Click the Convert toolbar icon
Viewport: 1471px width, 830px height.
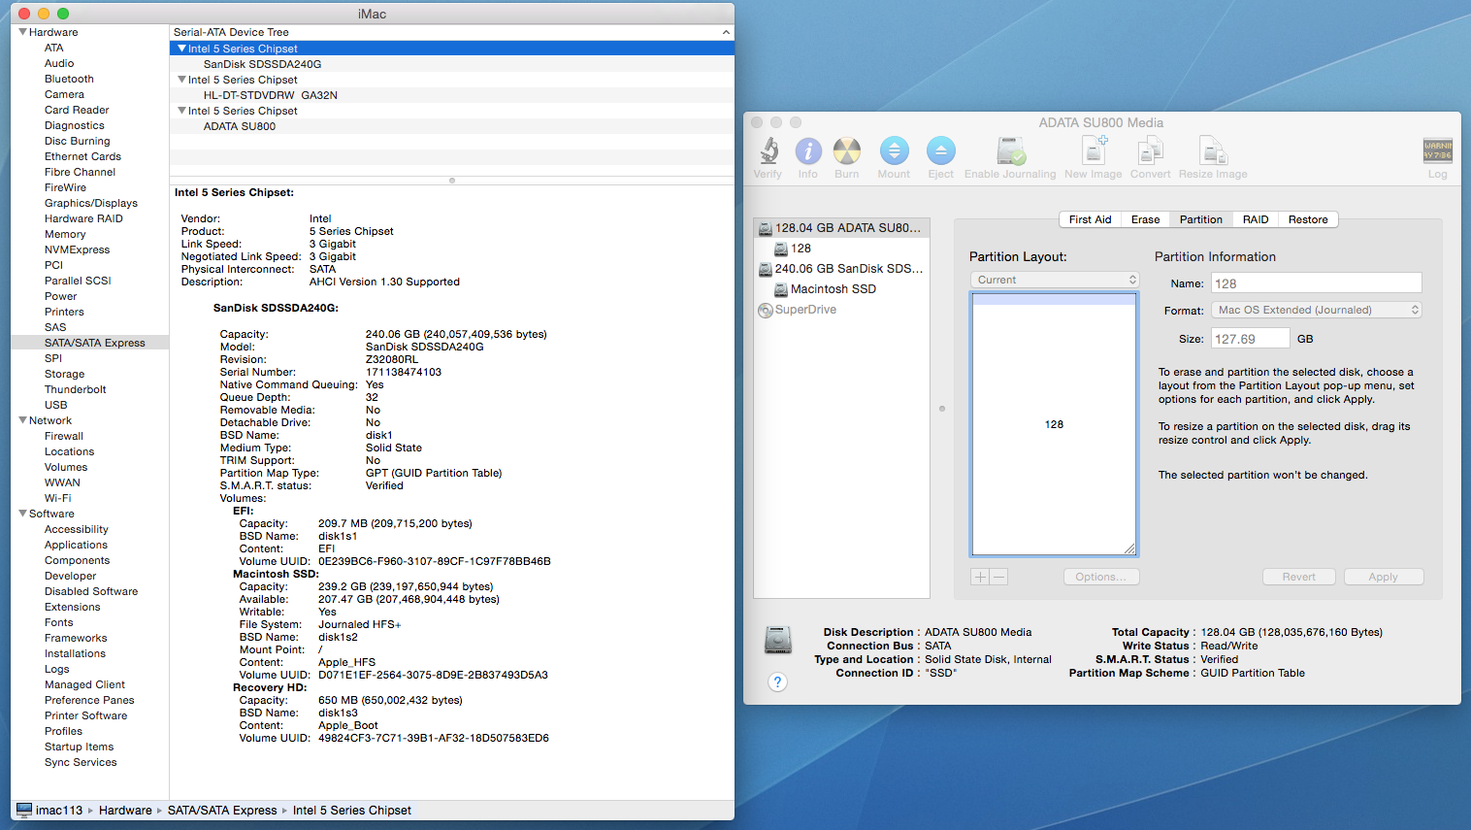point(1151,150)
